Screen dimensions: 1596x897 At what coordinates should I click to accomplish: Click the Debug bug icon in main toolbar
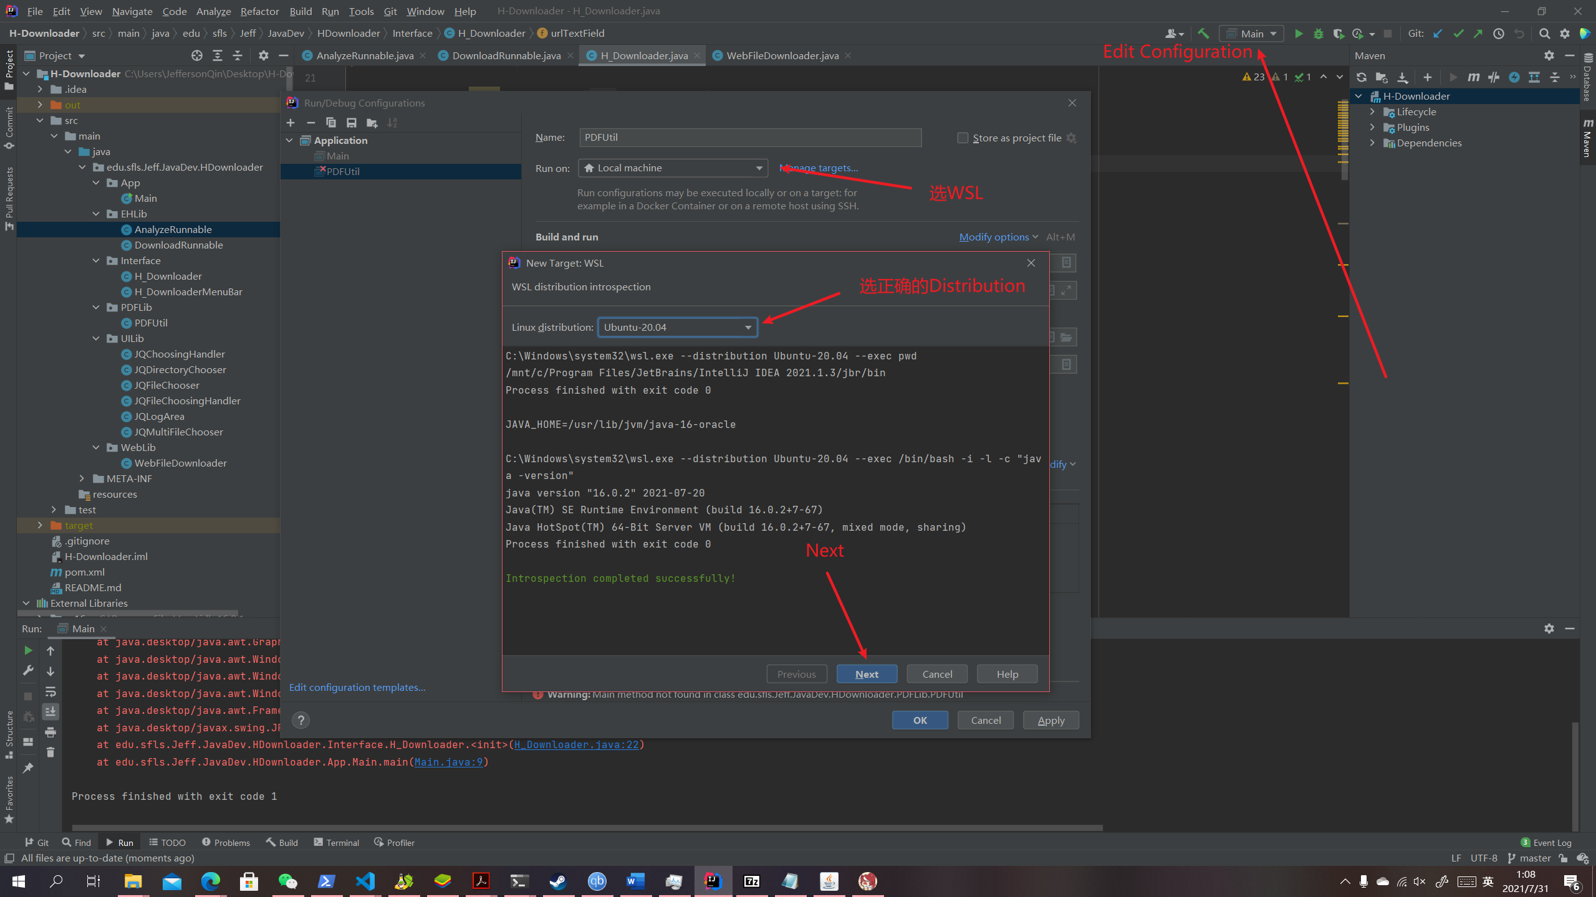1318,34
